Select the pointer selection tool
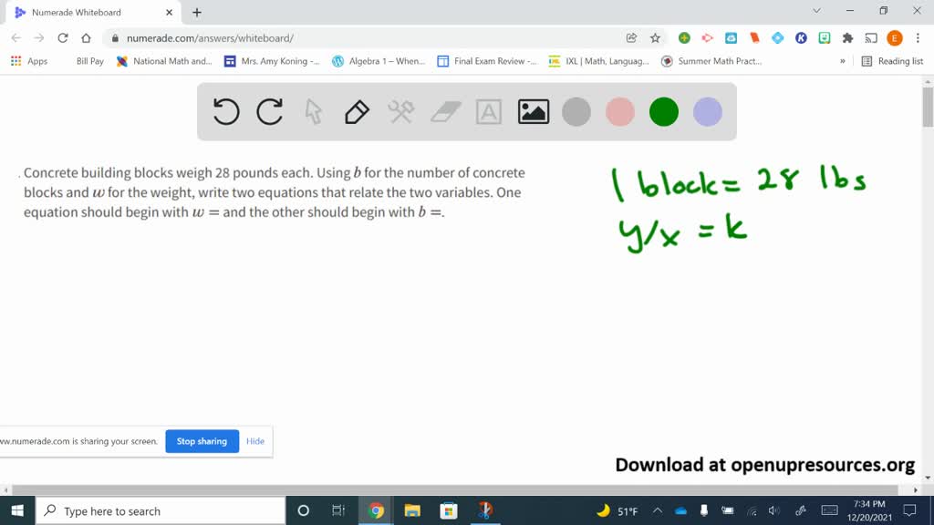 [x=314, y=112]
